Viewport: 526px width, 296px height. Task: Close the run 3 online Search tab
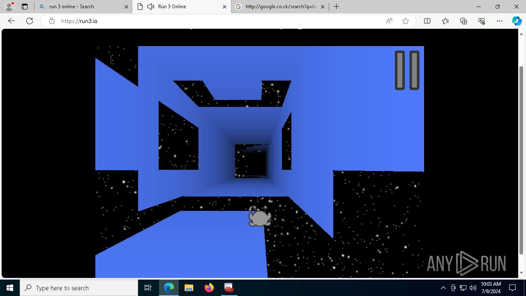(x=126, y=7)
